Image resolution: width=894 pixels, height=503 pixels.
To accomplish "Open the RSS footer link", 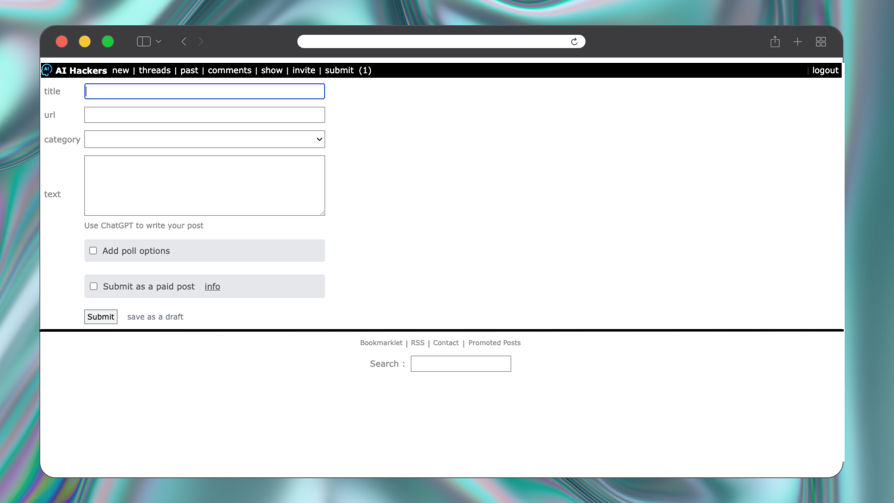I will point(418,343).
